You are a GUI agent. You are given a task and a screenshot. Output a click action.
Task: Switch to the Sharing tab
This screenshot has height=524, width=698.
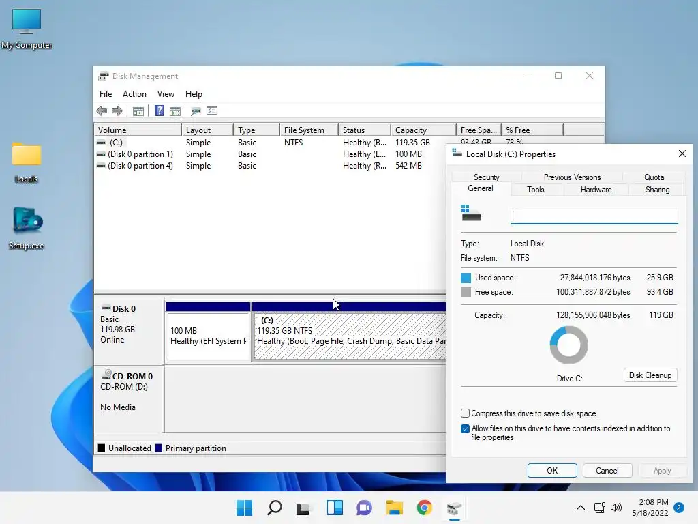click(x=657, y=190)
